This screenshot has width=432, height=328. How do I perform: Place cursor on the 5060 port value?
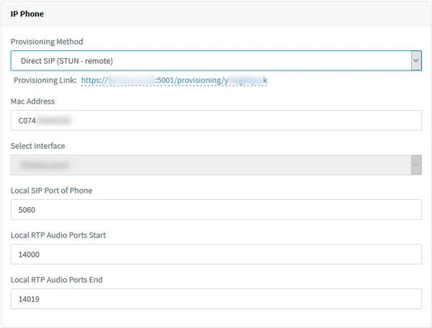pos(27,210)
